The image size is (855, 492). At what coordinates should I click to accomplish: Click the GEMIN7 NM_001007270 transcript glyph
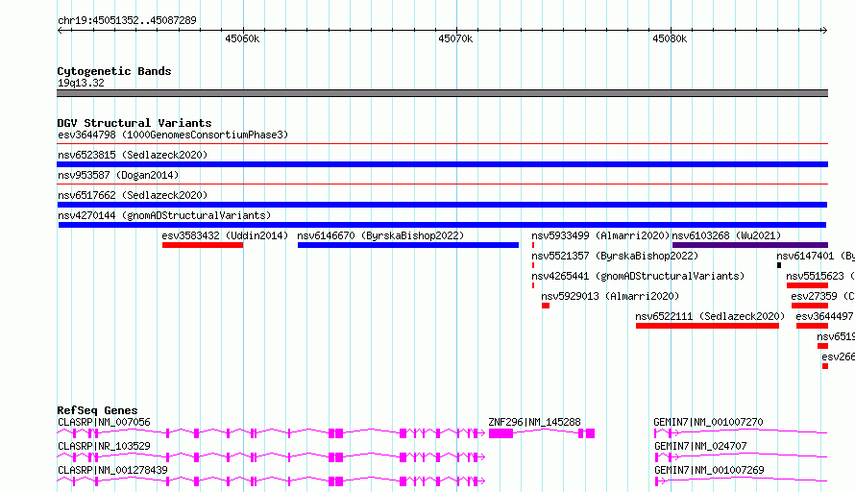(741, 433)
